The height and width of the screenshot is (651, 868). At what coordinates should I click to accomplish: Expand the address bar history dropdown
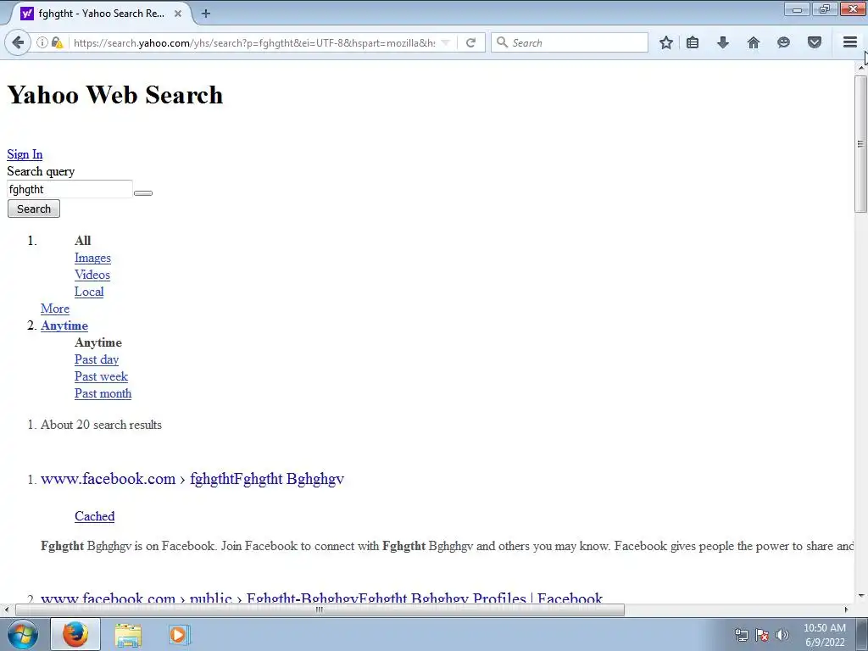coord(446,42)
